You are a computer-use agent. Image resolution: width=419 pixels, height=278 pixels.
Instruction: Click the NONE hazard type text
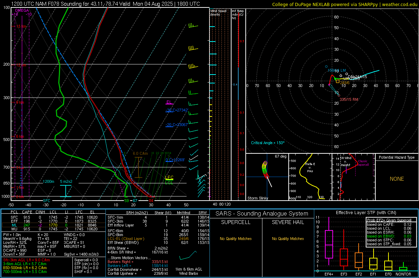coord(397,179)
